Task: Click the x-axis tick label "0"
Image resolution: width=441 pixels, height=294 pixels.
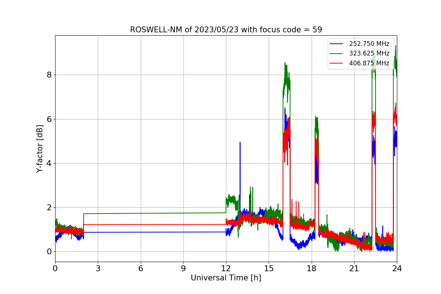Action: [x=55, y=269]
